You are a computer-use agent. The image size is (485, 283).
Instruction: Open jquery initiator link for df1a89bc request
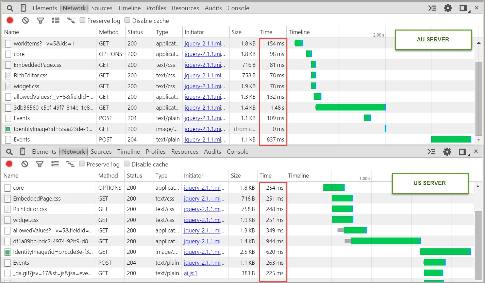pos(204,241)
